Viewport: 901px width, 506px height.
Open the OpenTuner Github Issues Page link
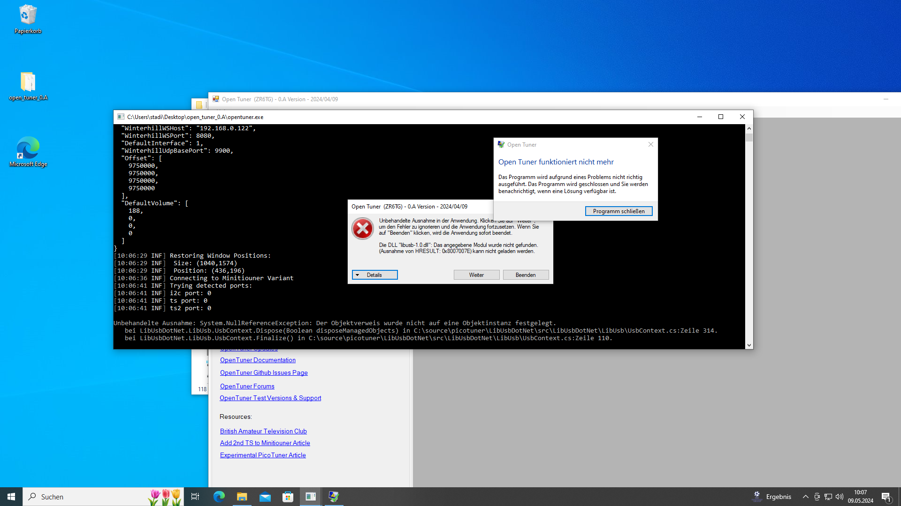(264, 372)
